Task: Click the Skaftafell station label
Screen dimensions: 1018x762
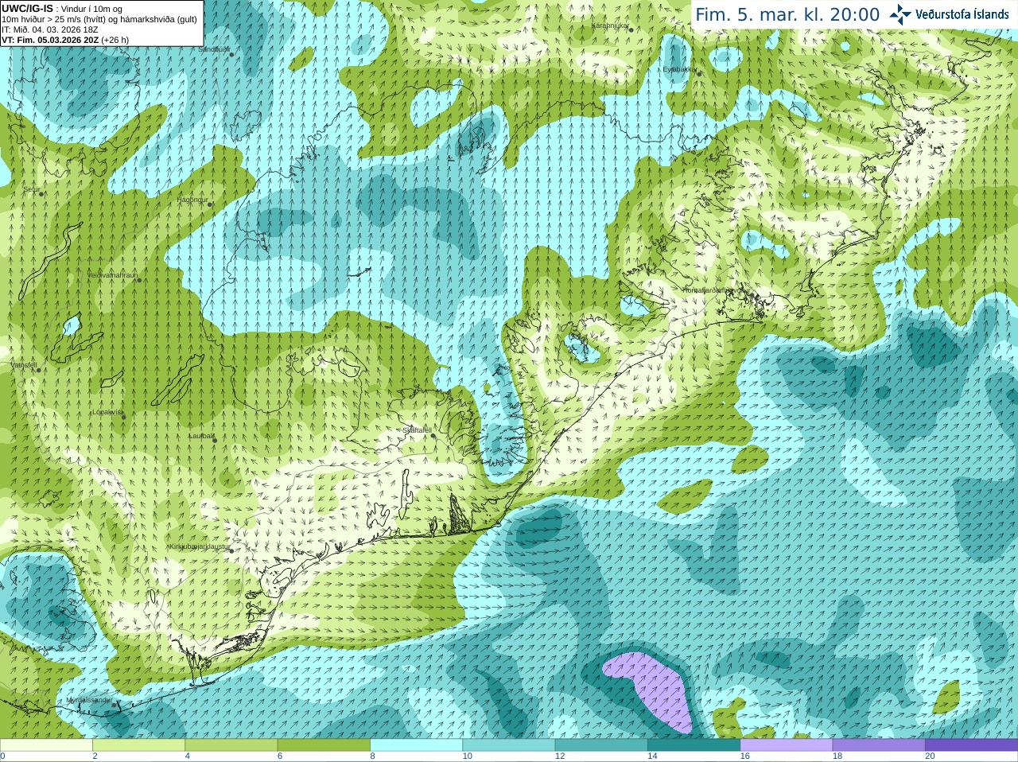Action: click(416, 430)
